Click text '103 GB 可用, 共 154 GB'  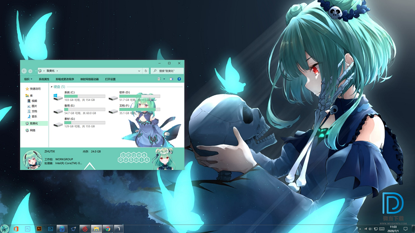click(79, 100)
